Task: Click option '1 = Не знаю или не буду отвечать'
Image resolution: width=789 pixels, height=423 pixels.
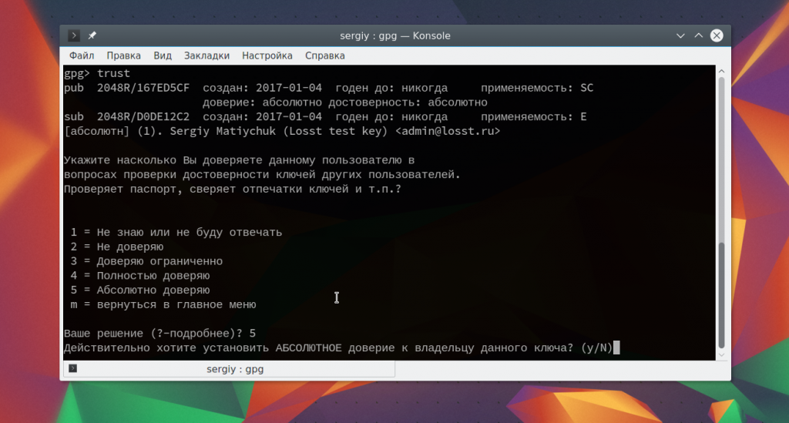Action: [x=176, y=233]
